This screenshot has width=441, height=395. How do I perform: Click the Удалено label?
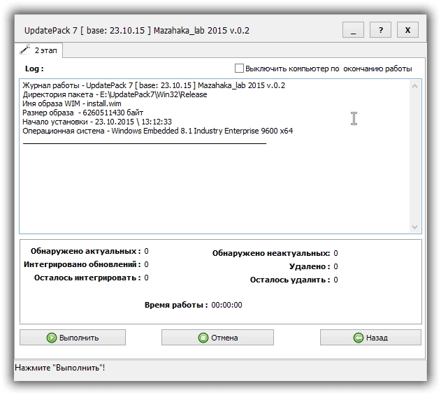pyautogui.click(x=310, y=266)
